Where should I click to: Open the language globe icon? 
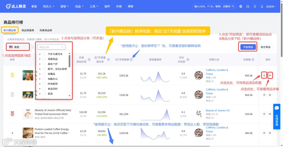point(241,6)
